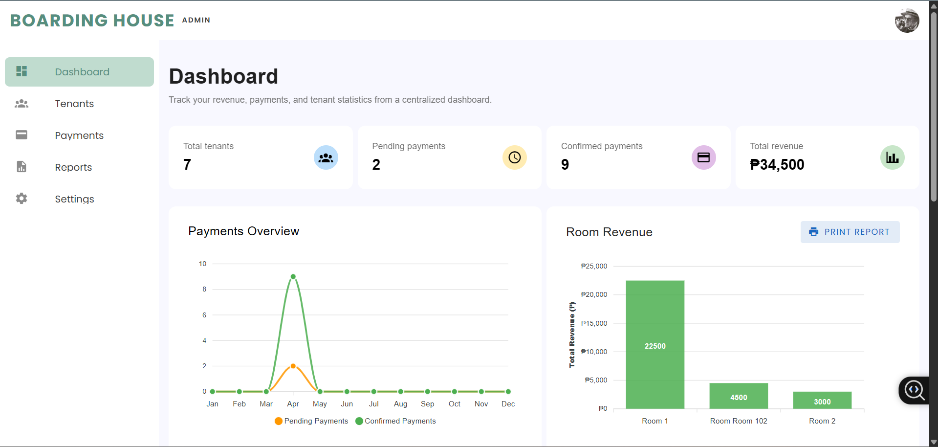The height and width of the screenshot is (447, 938).
Task: Click the Reports document icon in sidebar
Action: coord(22,167)
